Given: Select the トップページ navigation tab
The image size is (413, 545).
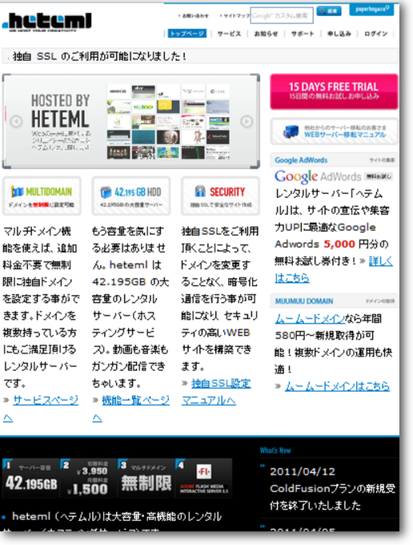Looking at the screenshot, I should [x=187, y=34].
